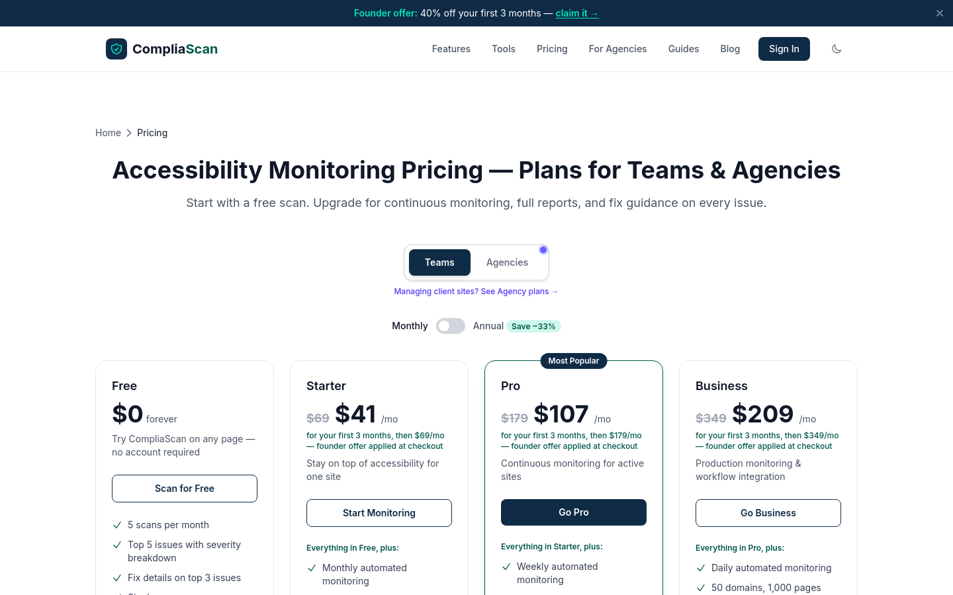
Task: Click the claim it offer link
Action: pos(577,13)
